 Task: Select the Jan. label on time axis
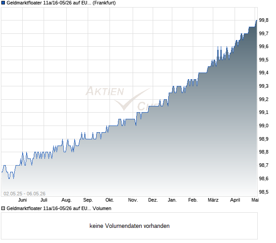(x=172, y=200)
